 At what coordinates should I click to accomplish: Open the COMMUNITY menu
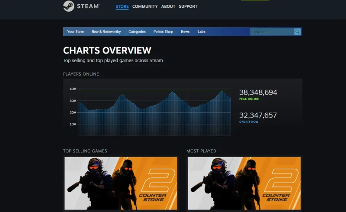point(145,6)
